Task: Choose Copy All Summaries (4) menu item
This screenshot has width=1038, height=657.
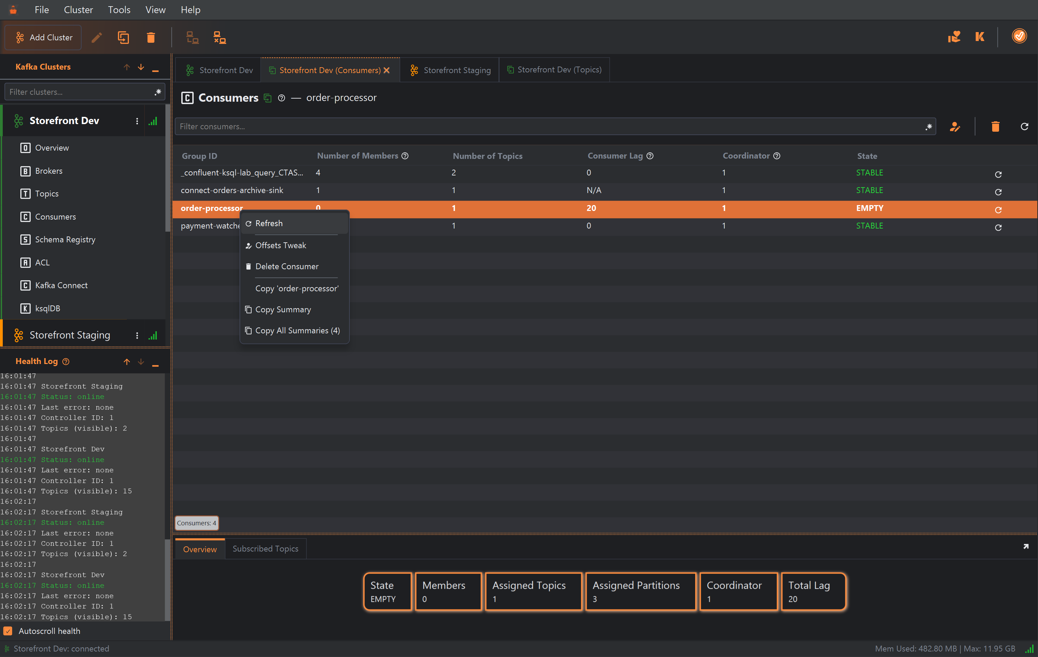Action: pyautogui.click(x=294, y=331)
